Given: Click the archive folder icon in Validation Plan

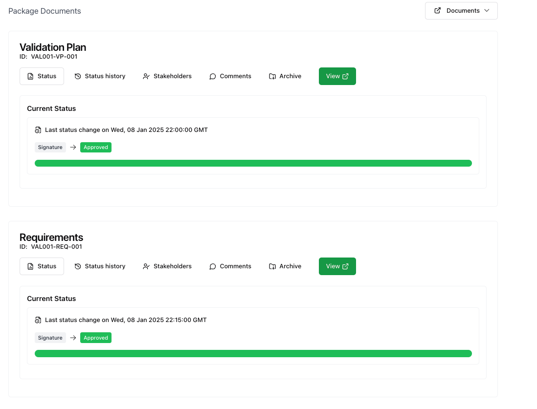Looking at the screenshot, I should [271, 76].
